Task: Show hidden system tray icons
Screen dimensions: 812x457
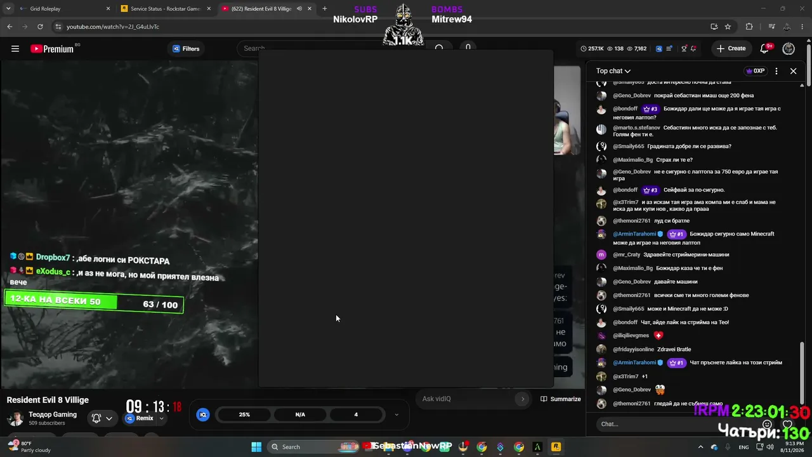Action: (x=700, y=447)
